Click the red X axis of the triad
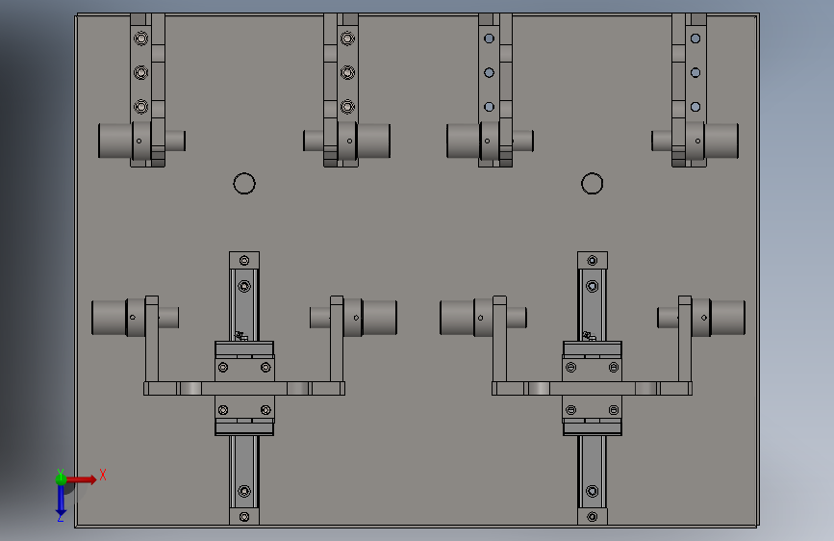The image size is (834, 541). click(82, 479)
